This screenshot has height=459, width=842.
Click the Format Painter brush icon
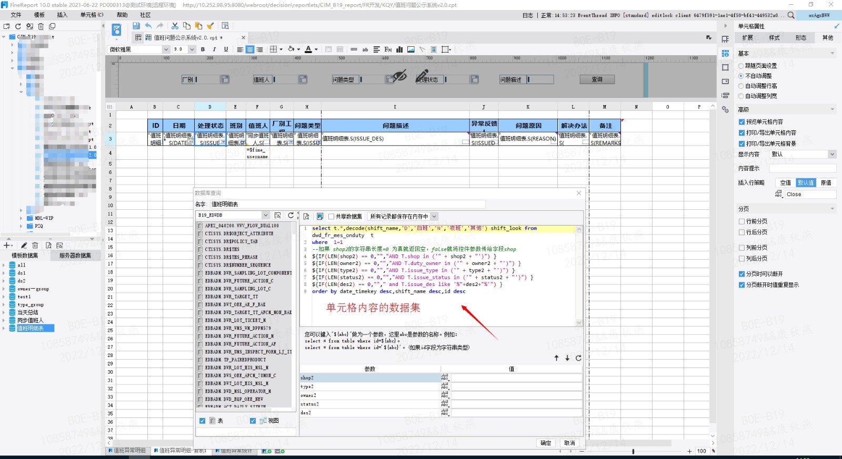[210, 26]
